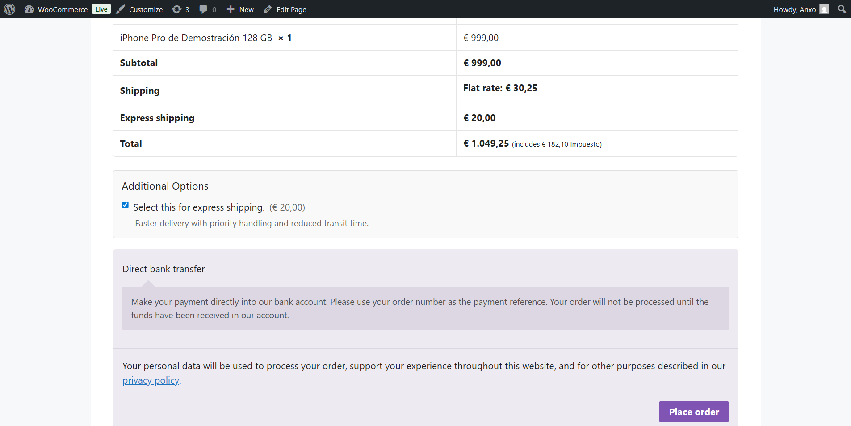Viewport: 851px width, 426px height.
Task: Click the Edit Page menu item
Action: pos(291,9)
